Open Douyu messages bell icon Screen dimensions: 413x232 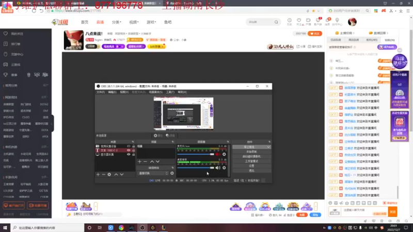[x=327, y=21]
